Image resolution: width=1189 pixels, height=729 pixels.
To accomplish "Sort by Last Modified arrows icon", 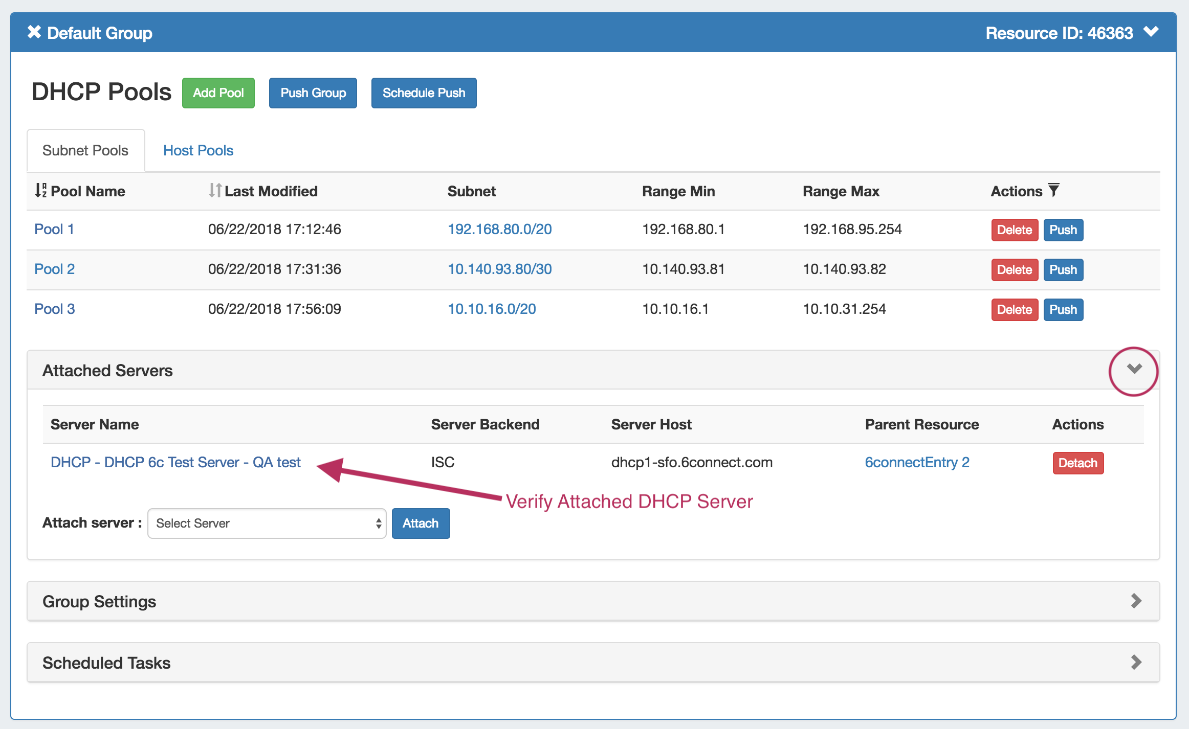I will (x=215, y=191).
